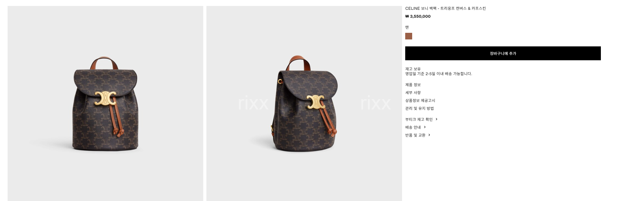Viewport: 629px width, 201px height.
Task: Open the front-view backpack product image
Action: tap(105, 103)
